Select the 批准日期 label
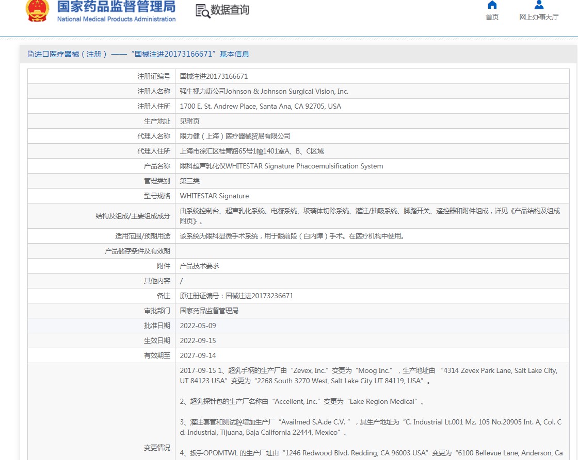This screenshot has height=460, width=578. point(157,326)
